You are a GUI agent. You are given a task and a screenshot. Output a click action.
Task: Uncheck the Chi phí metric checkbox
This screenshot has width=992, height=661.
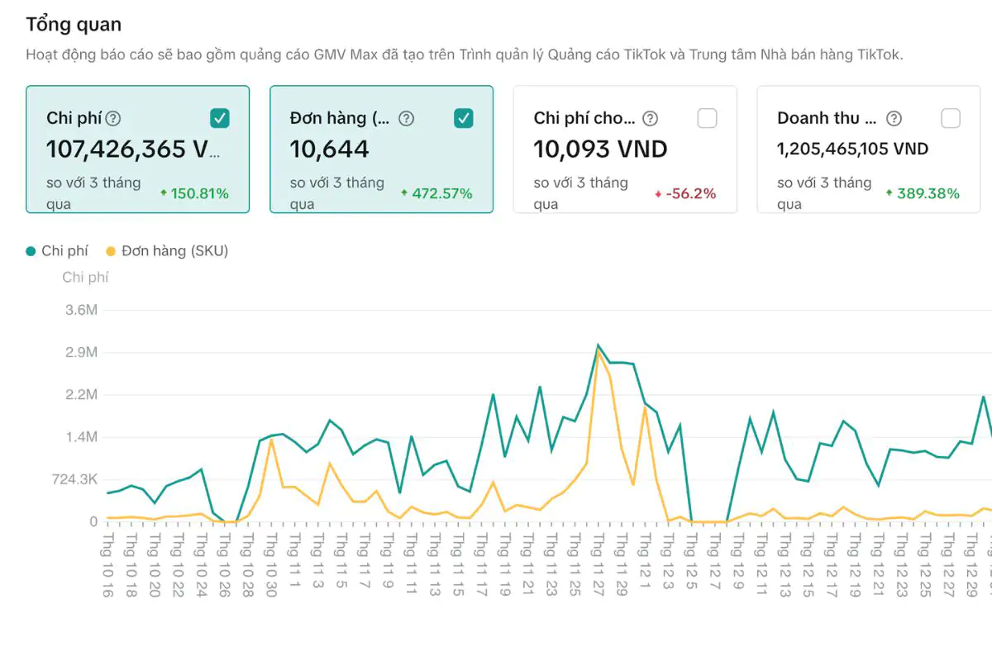coord(220,118)
